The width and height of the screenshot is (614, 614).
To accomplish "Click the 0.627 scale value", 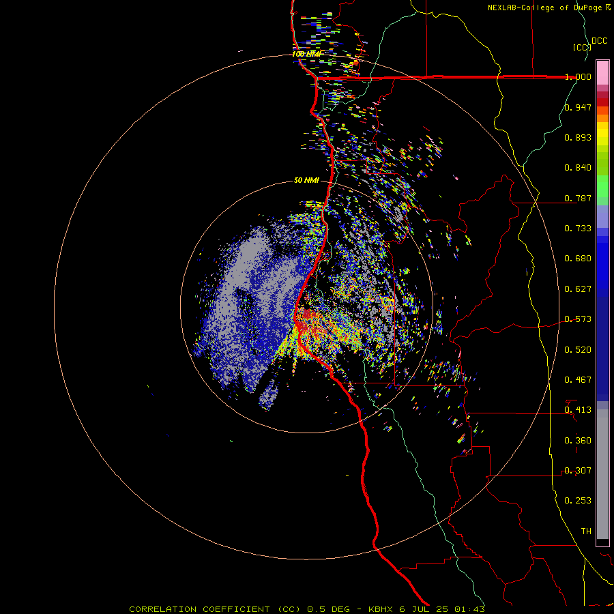I will pos(578,289).
